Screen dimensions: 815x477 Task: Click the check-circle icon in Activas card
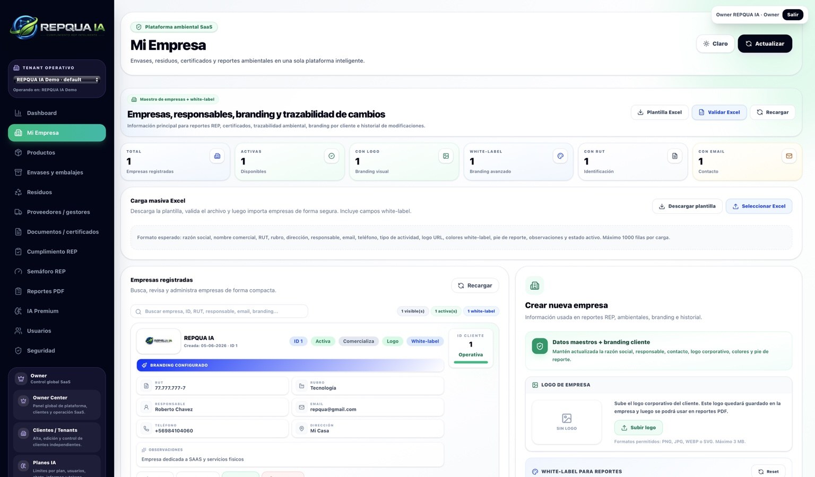pyautogui.click(x=332, y=156)
